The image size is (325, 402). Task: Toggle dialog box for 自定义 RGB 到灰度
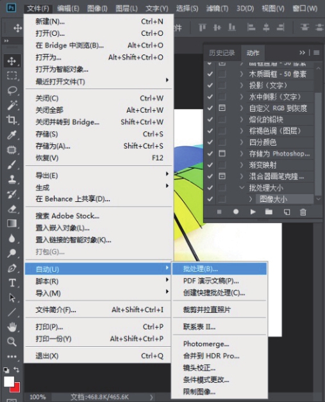222,108
